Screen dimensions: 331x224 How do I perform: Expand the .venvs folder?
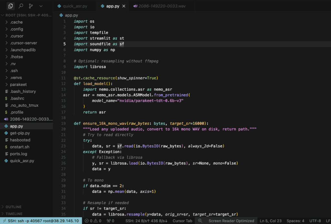pos(27,78)
